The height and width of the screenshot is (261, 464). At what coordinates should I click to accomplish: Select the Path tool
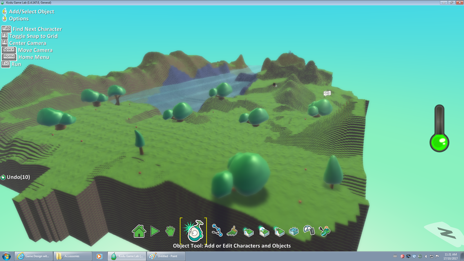pos(217,231)
